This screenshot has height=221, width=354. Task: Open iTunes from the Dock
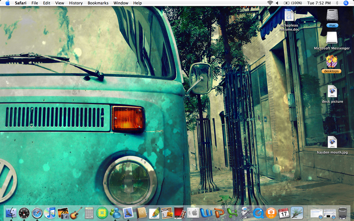point(50,213)
